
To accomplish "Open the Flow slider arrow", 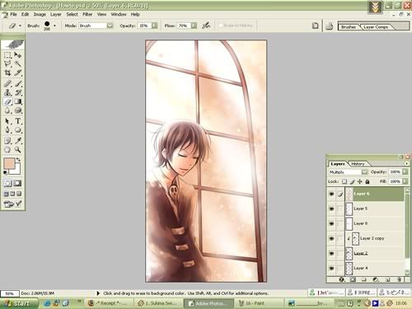I will 194,26.
